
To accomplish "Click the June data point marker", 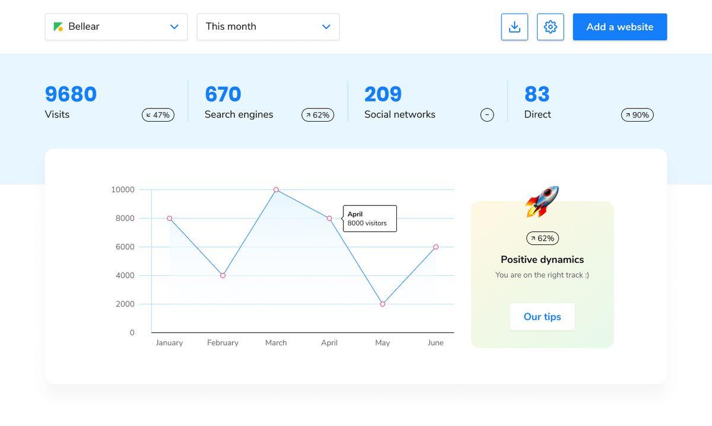I will pyautogui.click(x=436, y=247).
